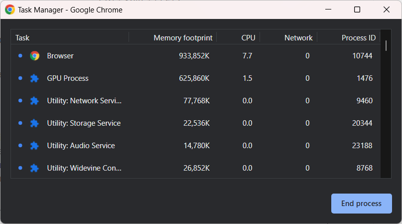Select the Utility: Storage Service task name
The image size is (402, 224).
pos(84,123)
